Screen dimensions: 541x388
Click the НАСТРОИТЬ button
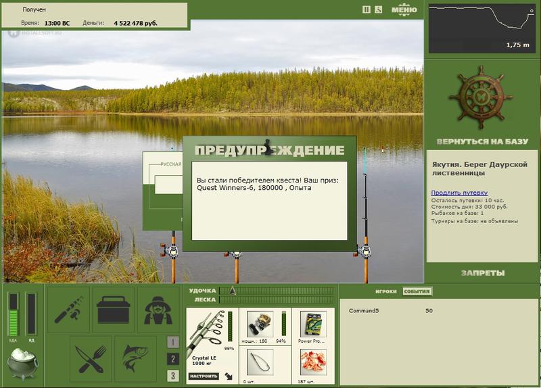pyautogui.click(x=204, y=376)
